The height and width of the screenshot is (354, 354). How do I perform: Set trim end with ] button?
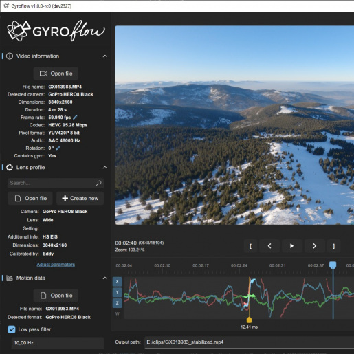point(333,246)
